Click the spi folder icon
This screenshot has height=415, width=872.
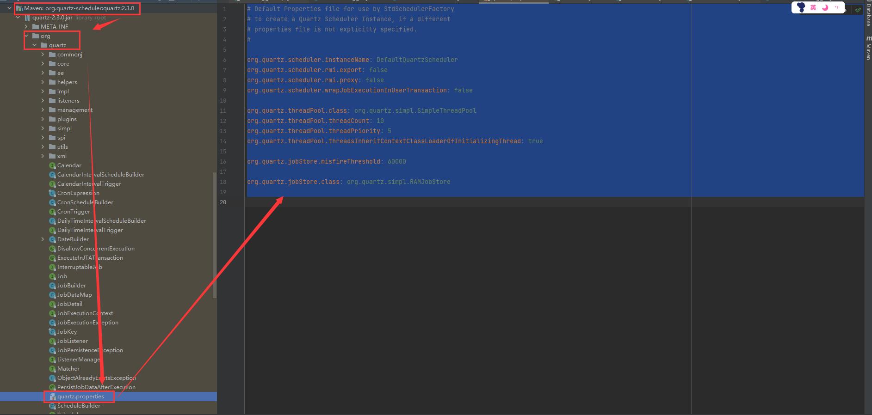(52, 137)
